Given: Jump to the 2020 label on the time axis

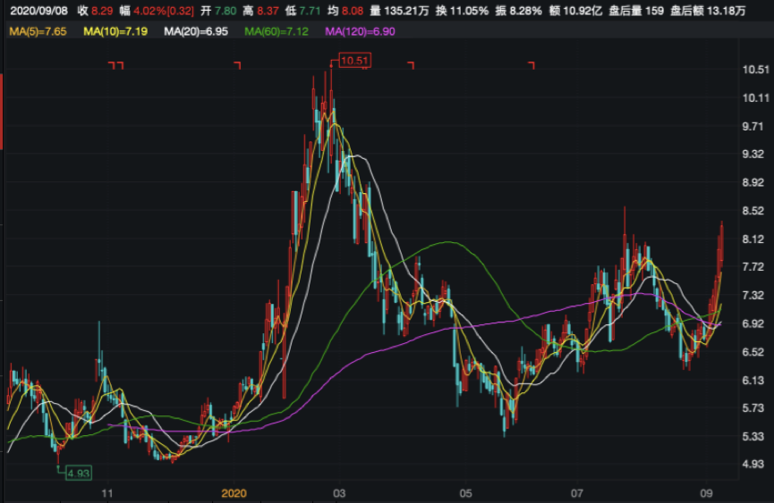Looking at the screenshot, I should coord(233,492).
